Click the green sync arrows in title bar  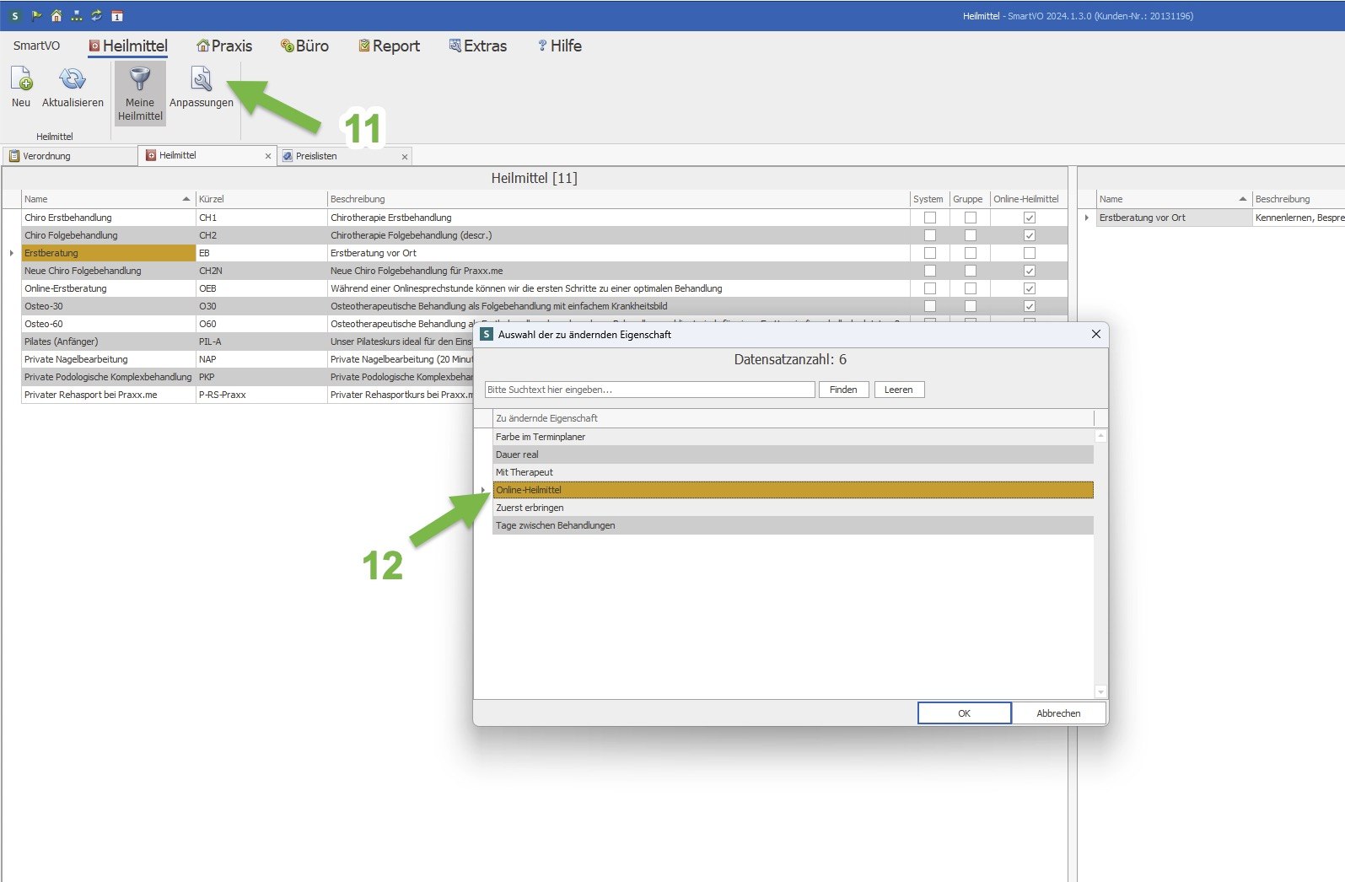(x=97, y=16)
